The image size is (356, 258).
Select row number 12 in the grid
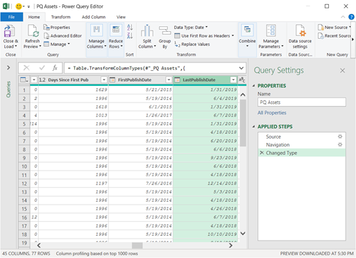pos(24,183)
